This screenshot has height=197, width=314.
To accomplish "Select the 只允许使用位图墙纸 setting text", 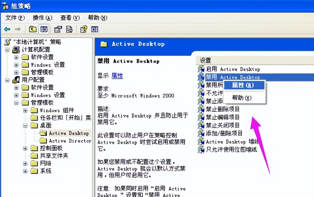I will tap(232, 150).
